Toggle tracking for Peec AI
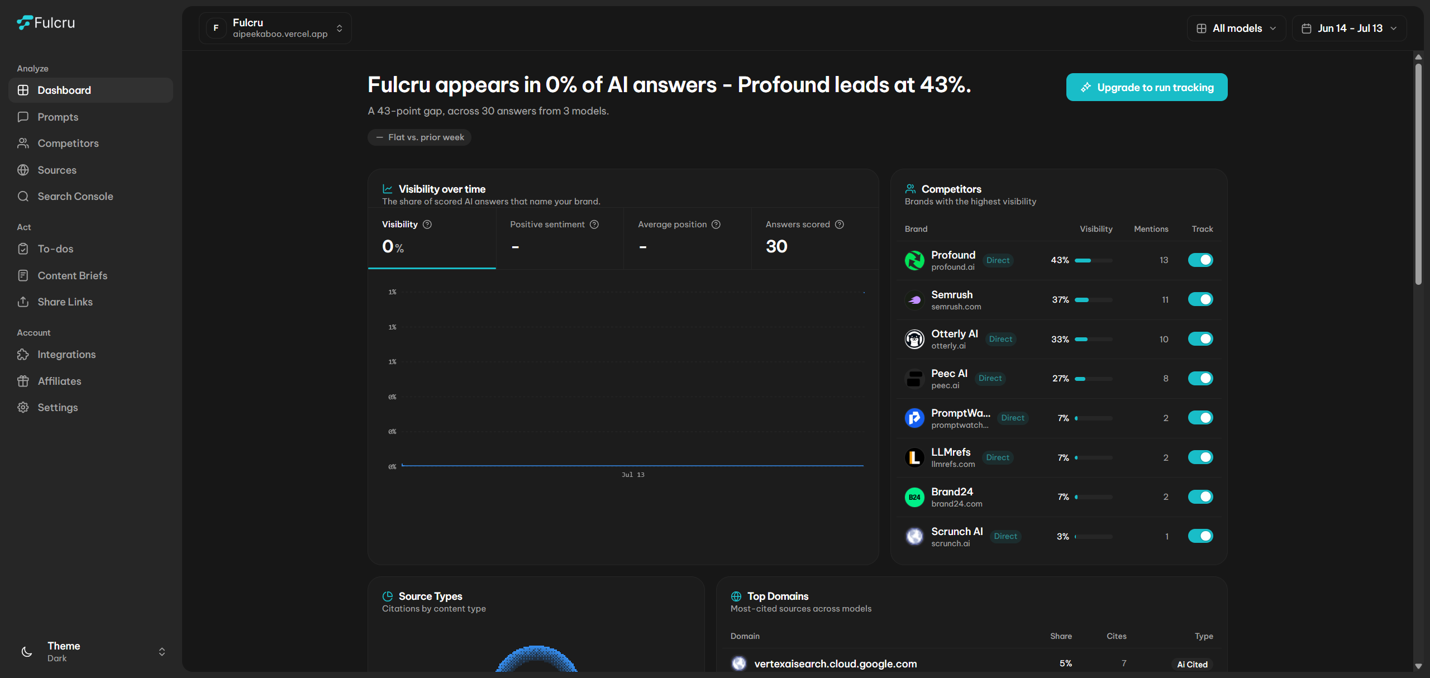The image size is (1430, 678). tap(1200, 378)
